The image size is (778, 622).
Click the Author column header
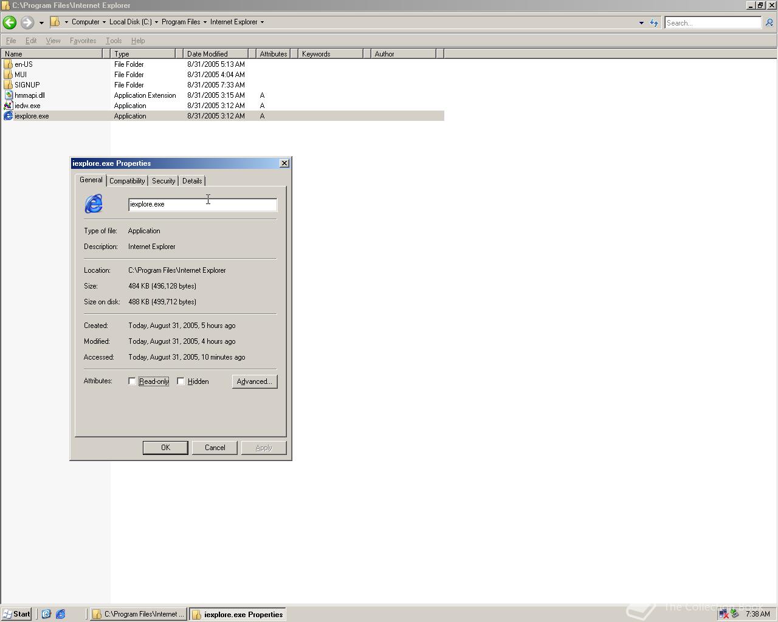point(404,54)
